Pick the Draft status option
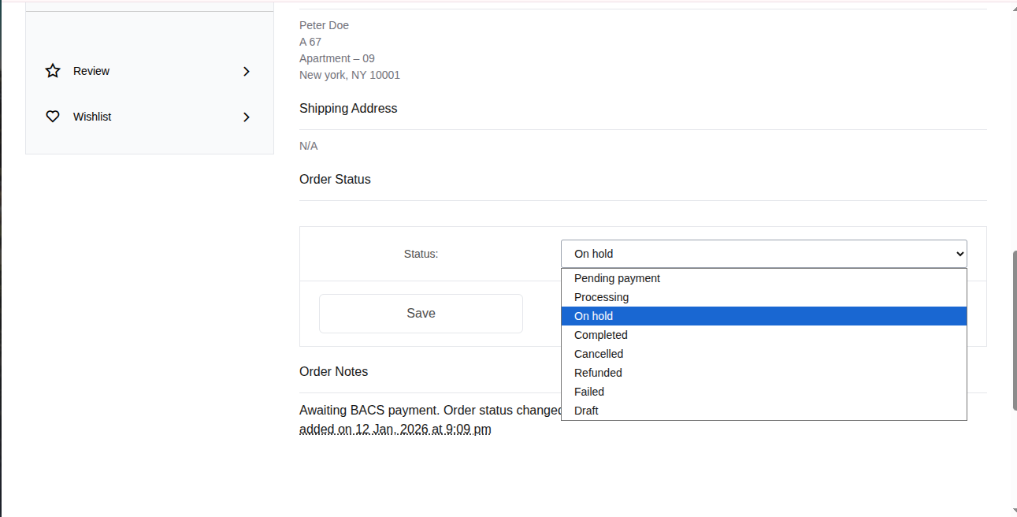The width and height of the screenshot is (1017, 517). point(586,411)
